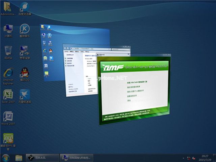Open the 回收站 (Recycle Bin) icon
The image size is (216, 162).
click(x=8, y=51)
